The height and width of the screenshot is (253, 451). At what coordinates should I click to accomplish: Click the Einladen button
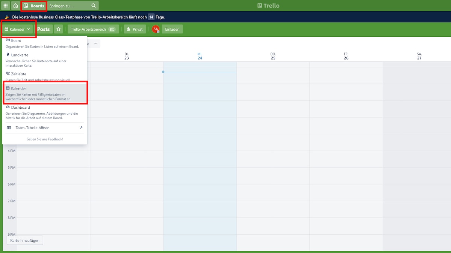pos(172,29)
